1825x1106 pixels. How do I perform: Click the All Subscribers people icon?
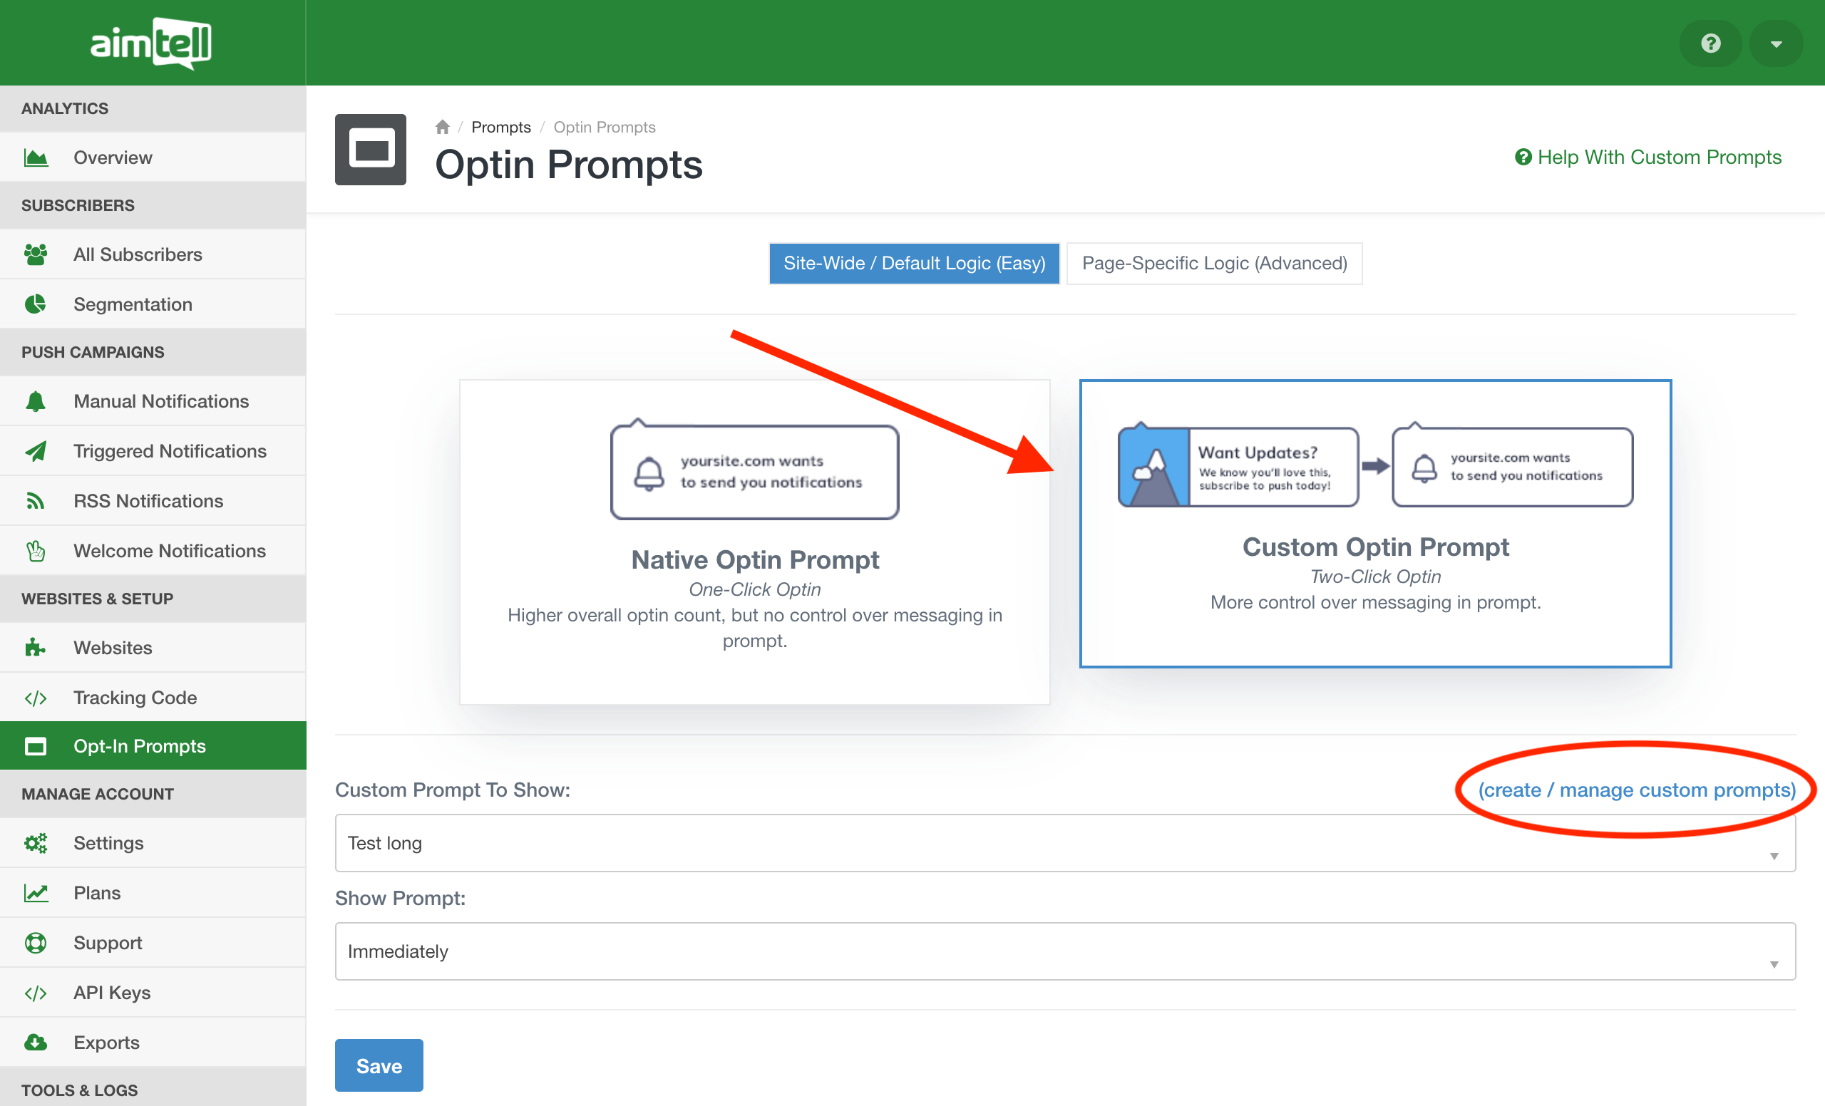tap(36, 254)
